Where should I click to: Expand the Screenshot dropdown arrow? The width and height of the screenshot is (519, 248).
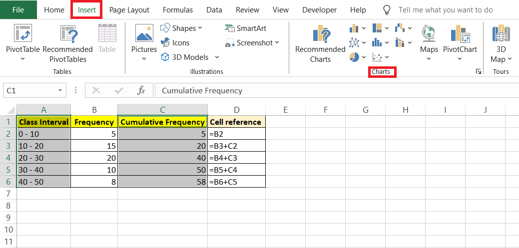coord(277,42)
